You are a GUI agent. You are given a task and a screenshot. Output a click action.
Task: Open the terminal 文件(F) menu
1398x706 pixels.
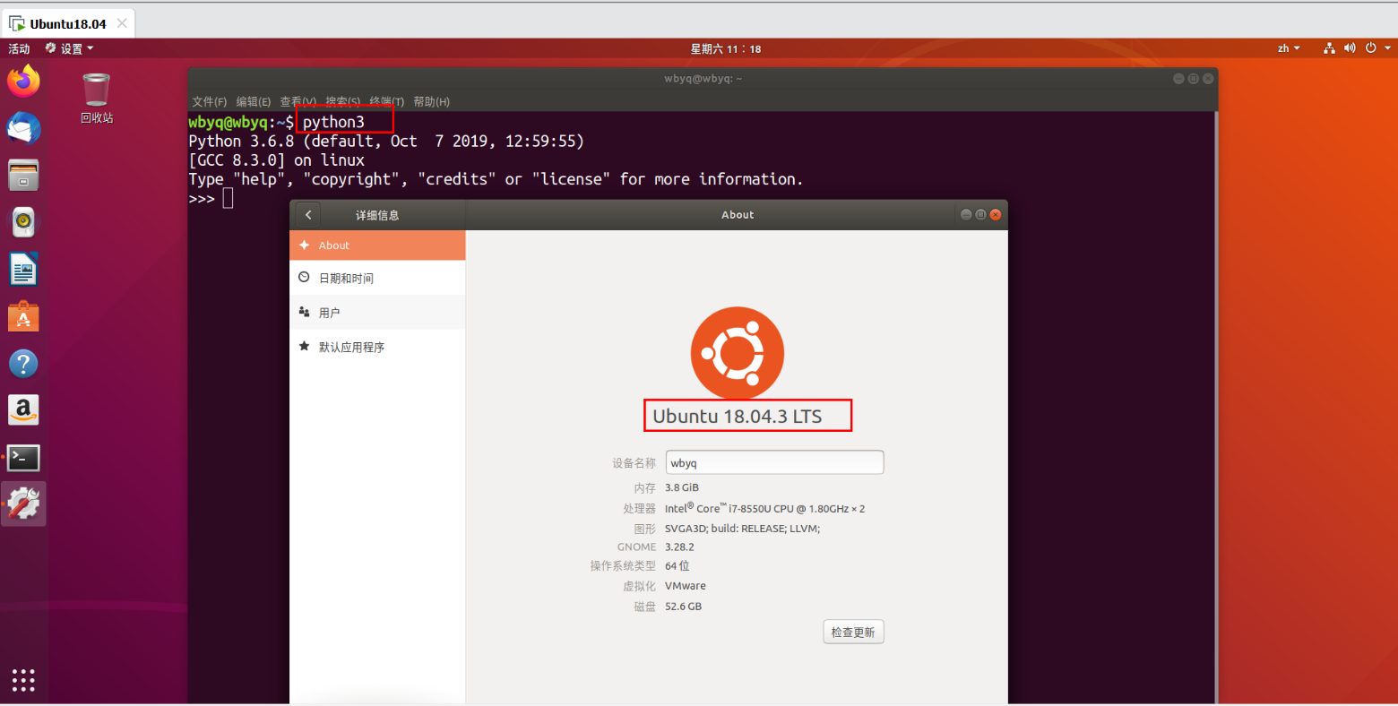(x=210, y=102)
